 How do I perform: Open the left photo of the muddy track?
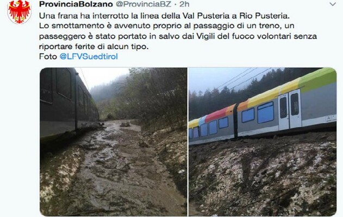(113, 142)
